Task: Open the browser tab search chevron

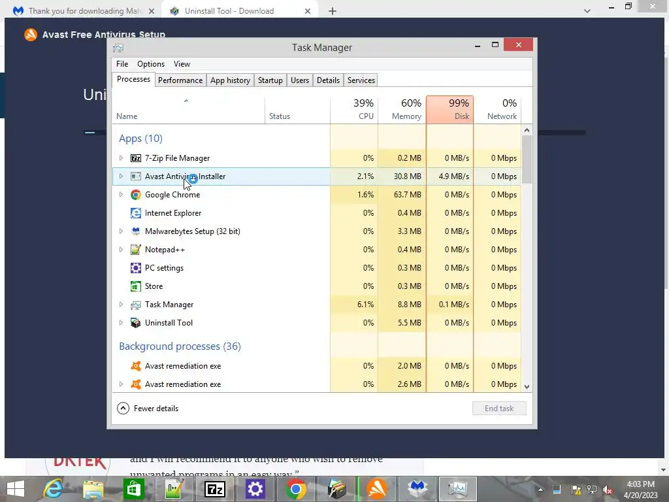Action: tap(587, 11)
